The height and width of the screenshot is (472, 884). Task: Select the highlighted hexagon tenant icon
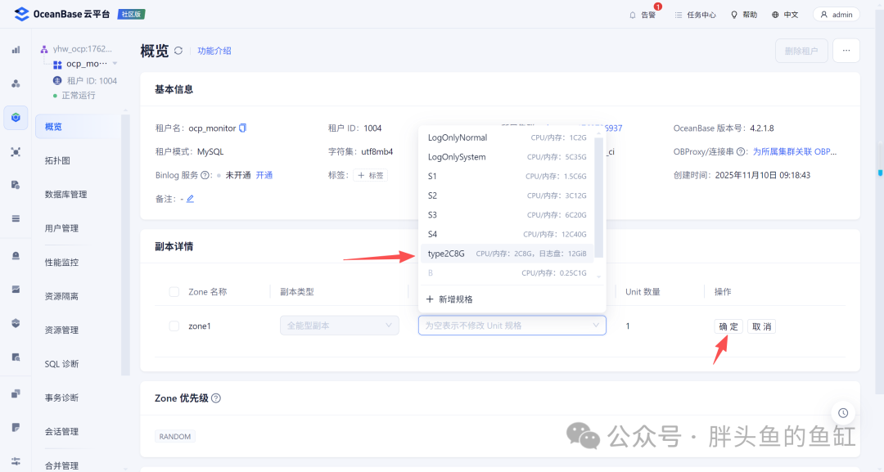click(16, 117)
